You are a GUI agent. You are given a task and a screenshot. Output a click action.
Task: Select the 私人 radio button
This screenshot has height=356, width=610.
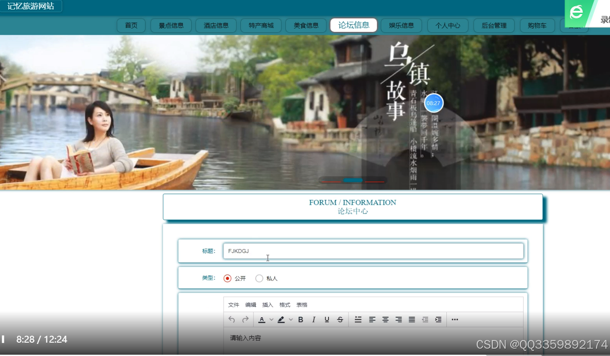click(x=259, y=278)
